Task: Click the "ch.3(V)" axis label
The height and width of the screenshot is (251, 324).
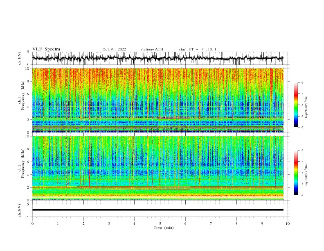Action: pos(20,210)
